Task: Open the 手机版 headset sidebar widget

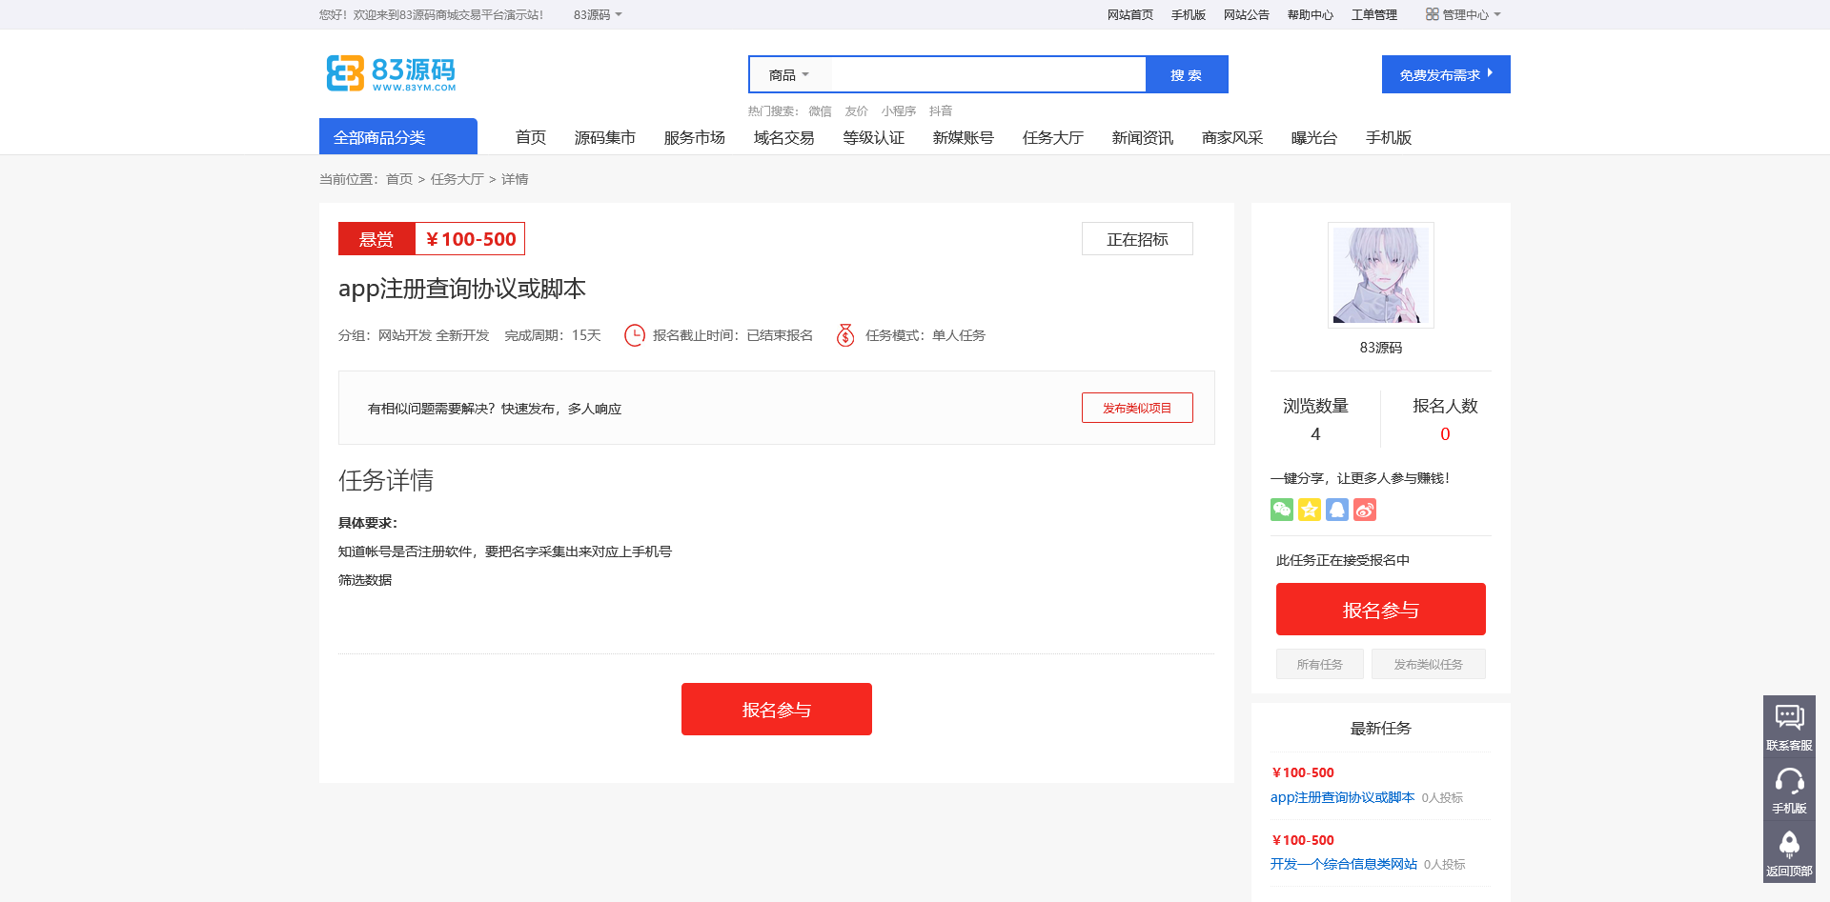Action: point(1789,790)
